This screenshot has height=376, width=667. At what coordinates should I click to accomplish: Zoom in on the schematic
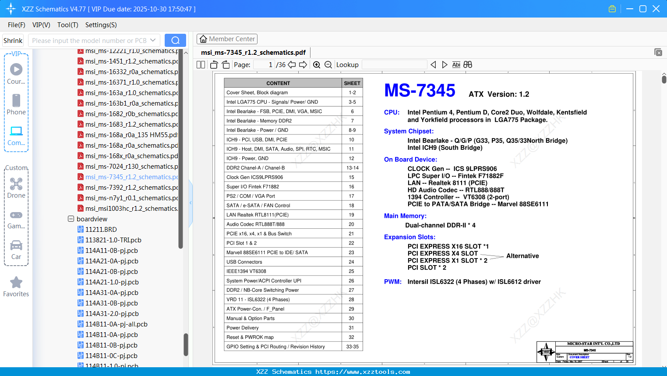(x=317, y=65)
